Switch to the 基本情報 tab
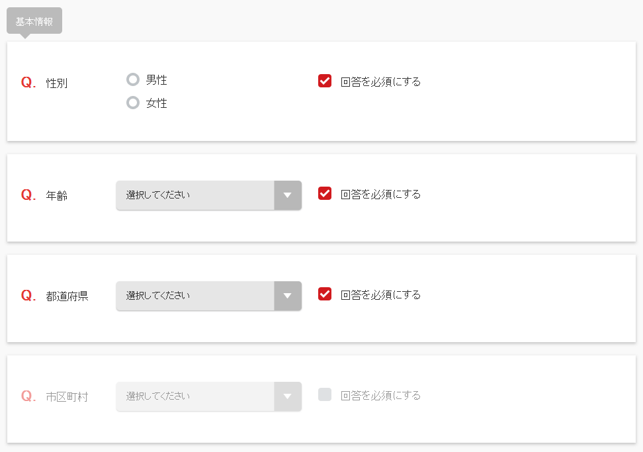The width and height of the screenshot is (643, 452). [x=34, y=20]
